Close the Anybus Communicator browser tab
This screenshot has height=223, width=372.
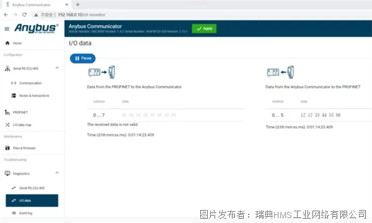tap(67, 4)
